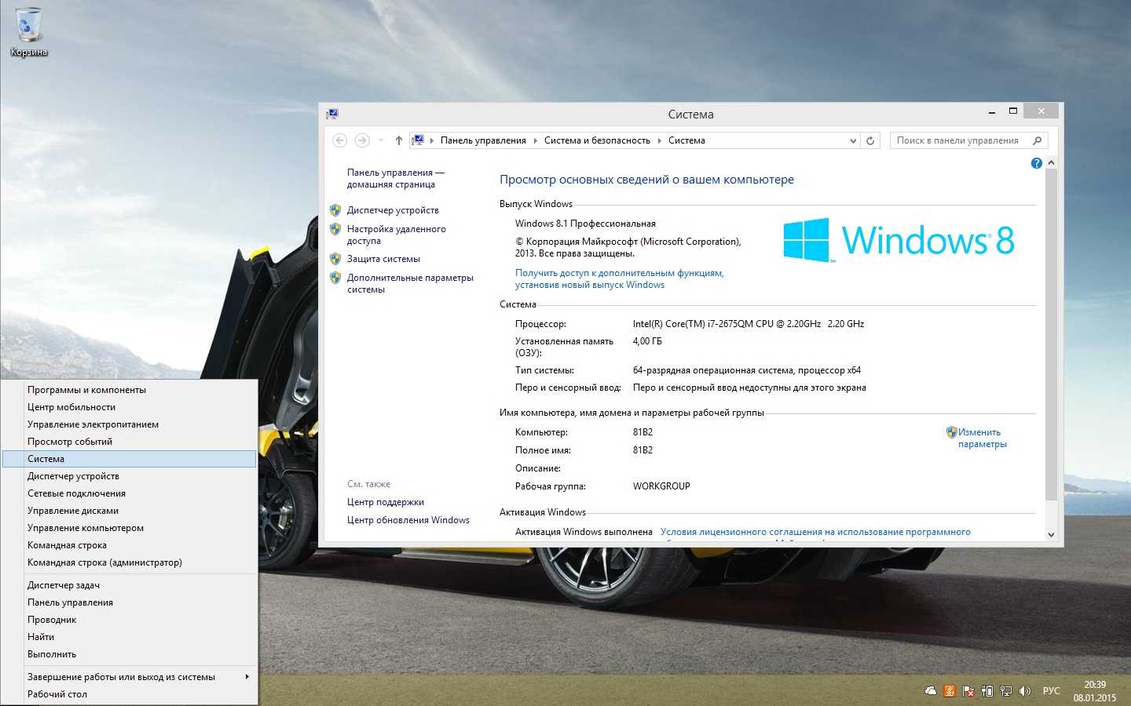Click the refresh icon beside address bar
Image resolution: width=1131 pixels, height=706 pixels.
click(869, 141)
